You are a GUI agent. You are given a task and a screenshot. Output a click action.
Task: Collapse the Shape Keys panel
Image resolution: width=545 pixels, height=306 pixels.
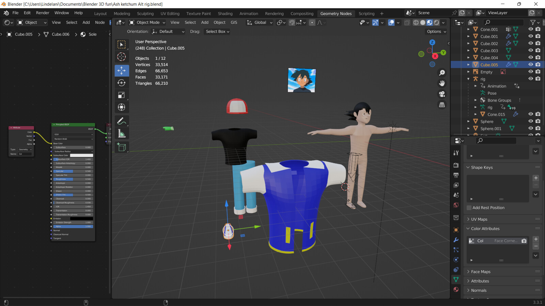pyautogui.click(x=482, y=167)
